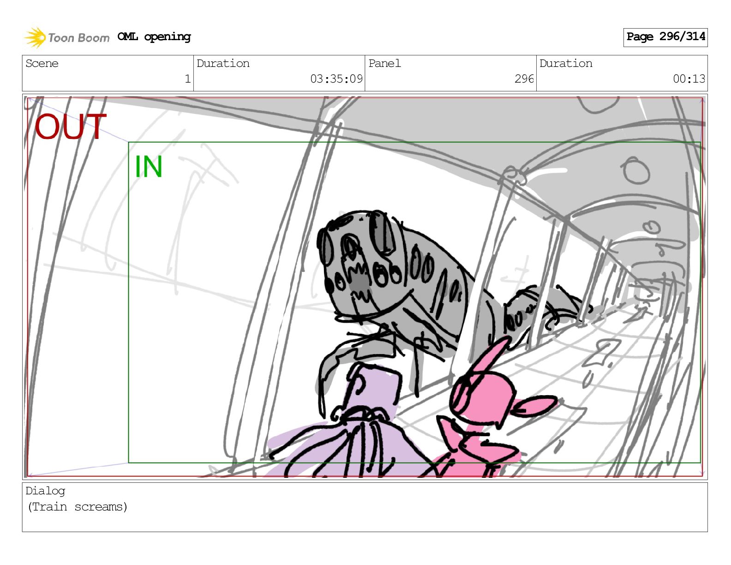
Task: Click the red OUT camera frame label
Action: pos(70,127)
